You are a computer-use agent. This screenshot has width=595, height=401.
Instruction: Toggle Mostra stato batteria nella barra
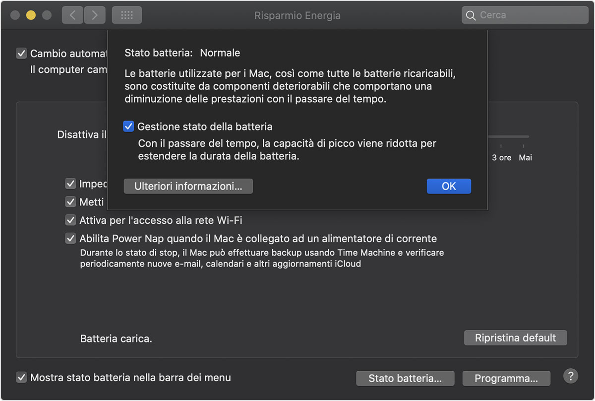click(21, 378)
